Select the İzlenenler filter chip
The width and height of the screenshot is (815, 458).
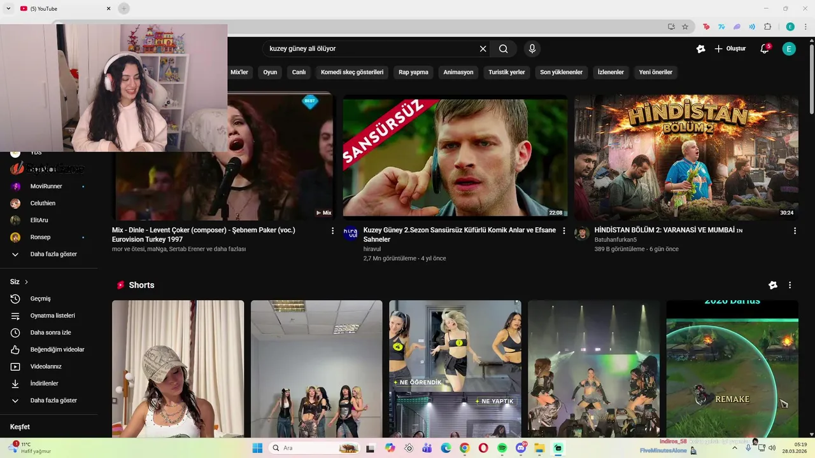point(611,73)
